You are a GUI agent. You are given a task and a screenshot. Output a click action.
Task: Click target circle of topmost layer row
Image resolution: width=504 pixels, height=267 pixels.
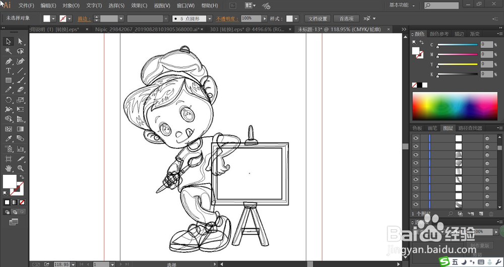coord(487,138)
